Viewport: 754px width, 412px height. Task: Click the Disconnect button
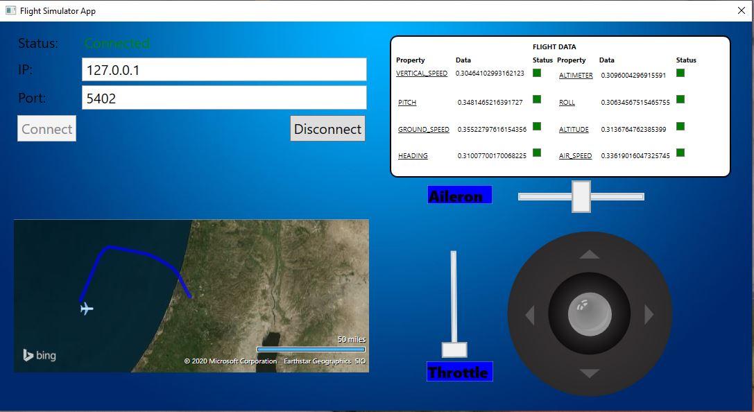[327, 128]
